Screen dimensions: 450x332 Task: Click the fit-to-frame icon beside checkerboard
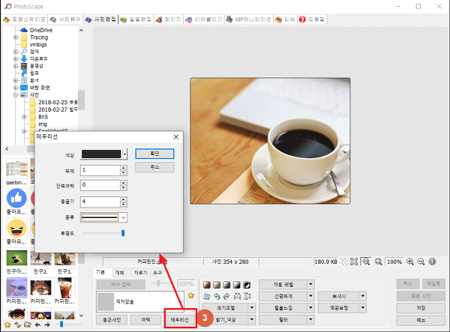354,262
